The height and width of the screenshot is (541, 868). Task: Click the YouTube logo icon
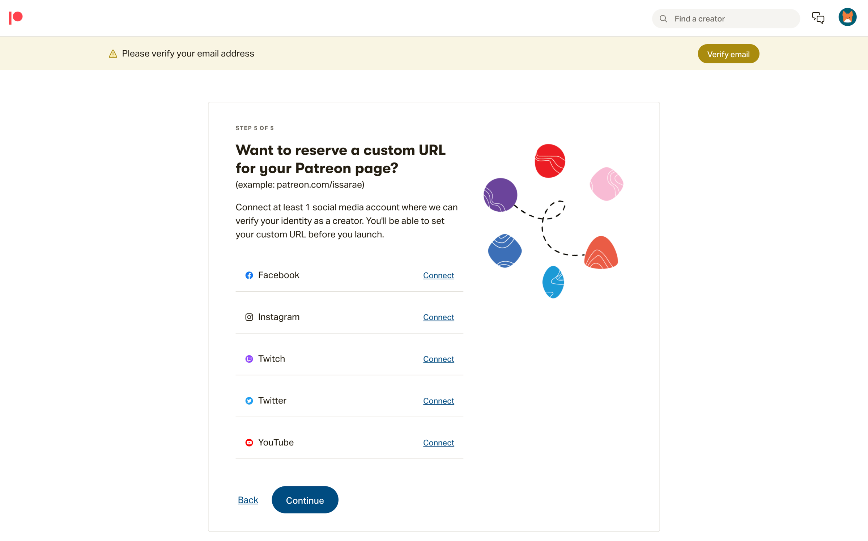(249, 443)
